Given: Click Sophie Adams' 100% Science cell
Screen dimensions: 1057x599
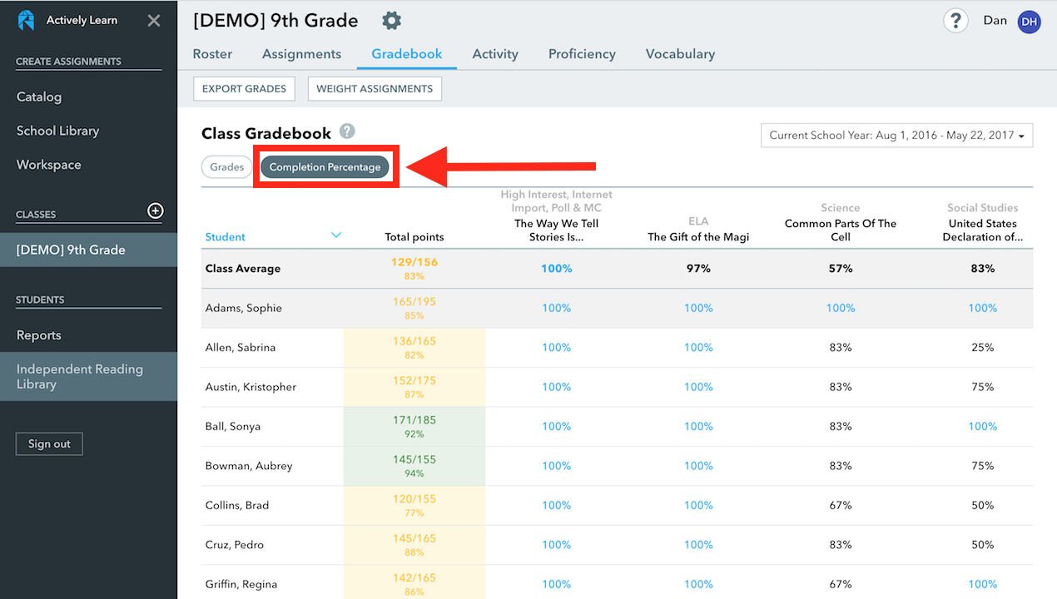Looking at the screenshot, I should (841, 308).
